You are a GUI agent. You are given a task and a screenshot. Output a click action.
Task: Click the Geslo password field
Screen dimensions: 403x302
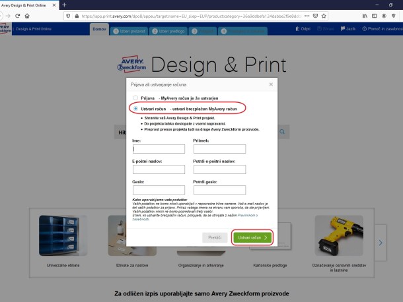159,190
